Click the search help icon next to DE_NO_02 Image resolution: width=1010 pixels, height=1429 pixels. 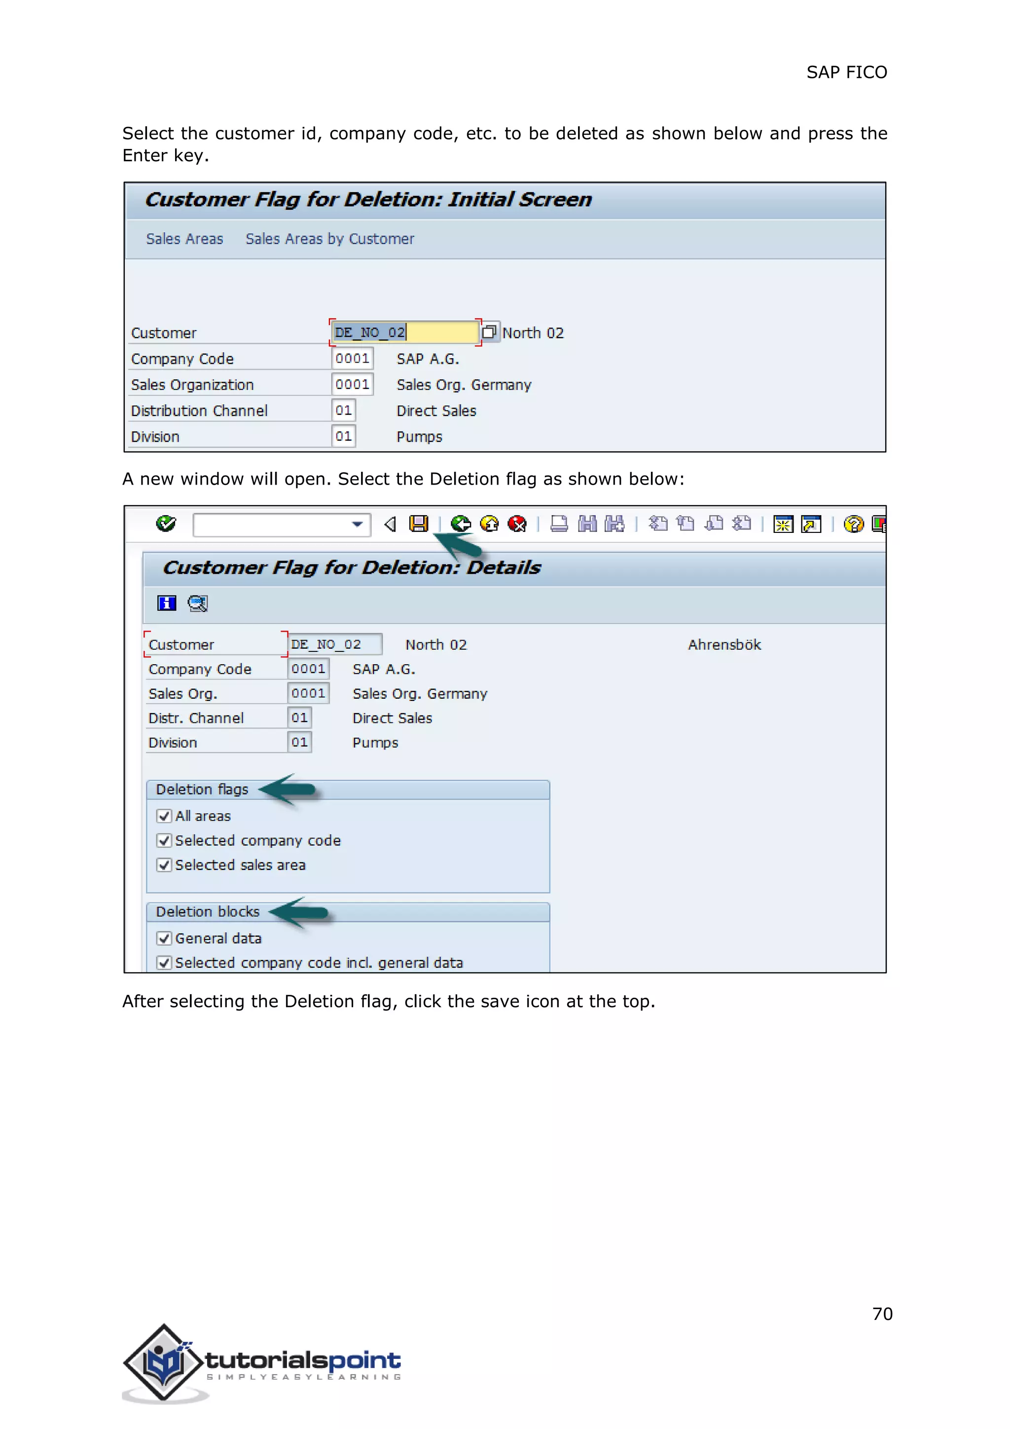[x=489, y=332]
